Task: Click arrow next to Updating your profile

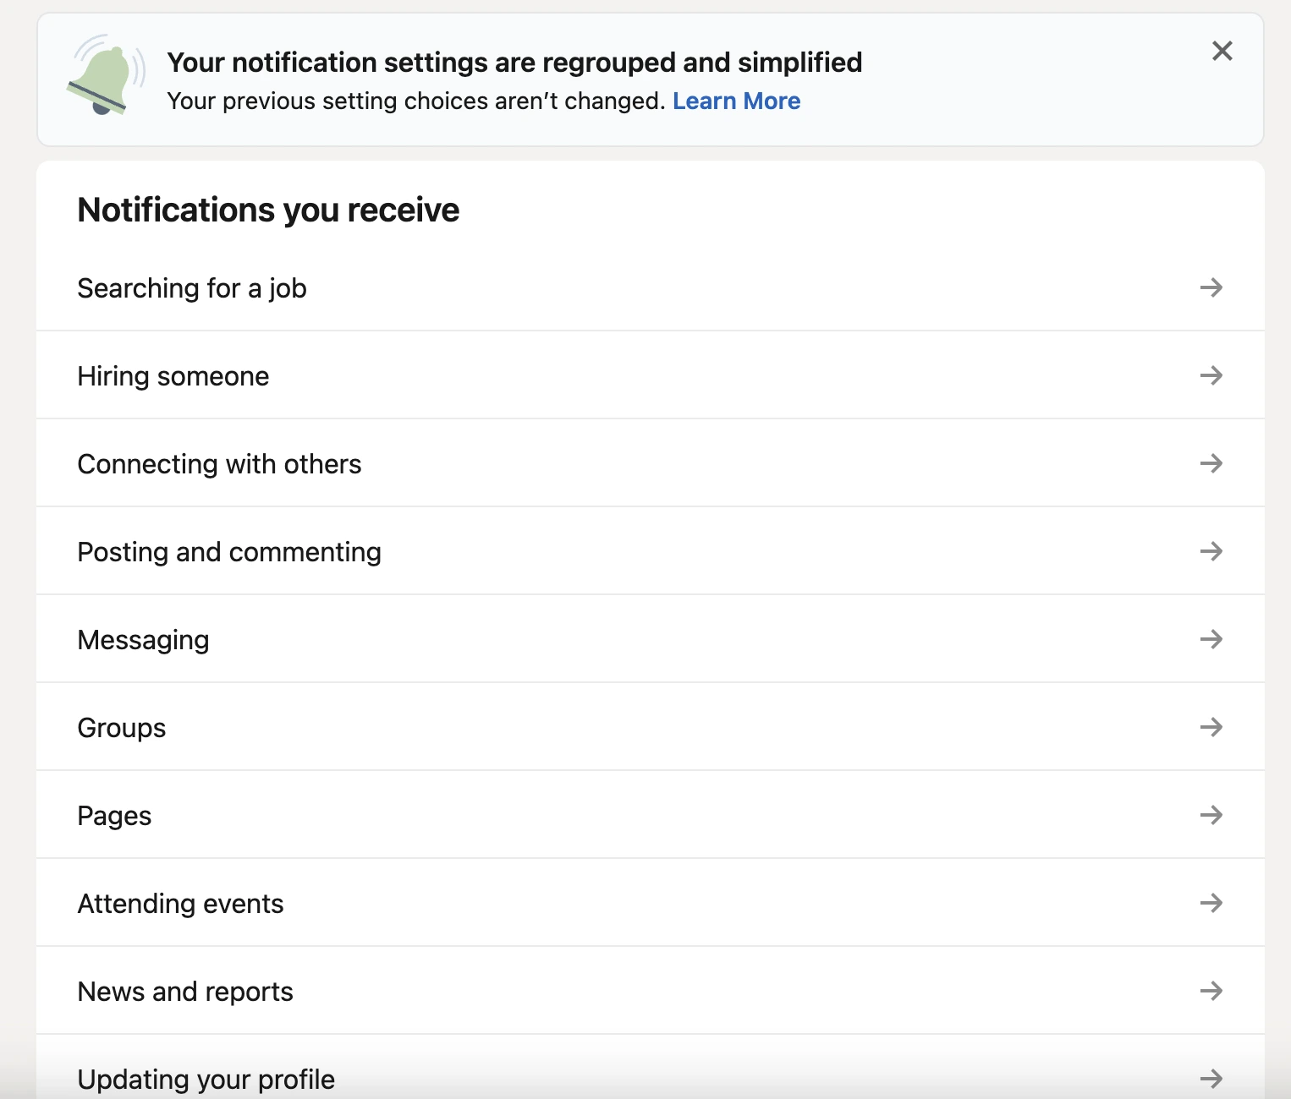Action: (1211, 1079)
